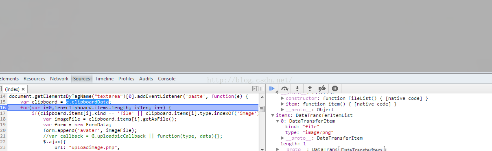The width and height of the screenshot is (492, 151).
Task: Open the Resources panel
Action: pos(35,79)
